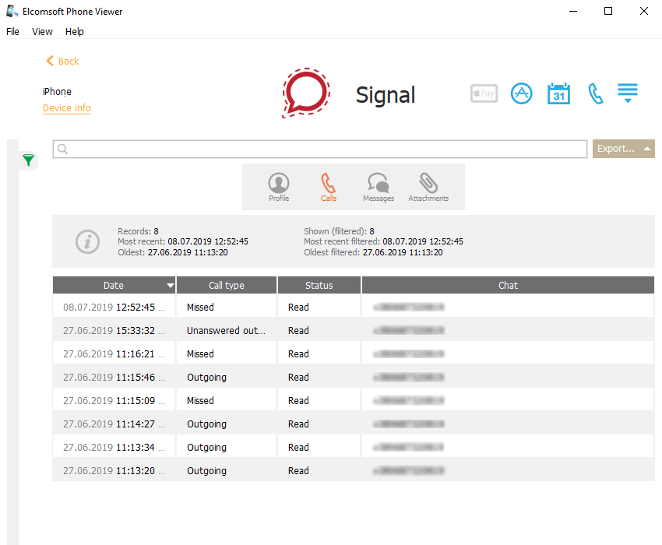Go Back to previous page
This screenshot has height=545, width=662.
click(x=62, y=61)
